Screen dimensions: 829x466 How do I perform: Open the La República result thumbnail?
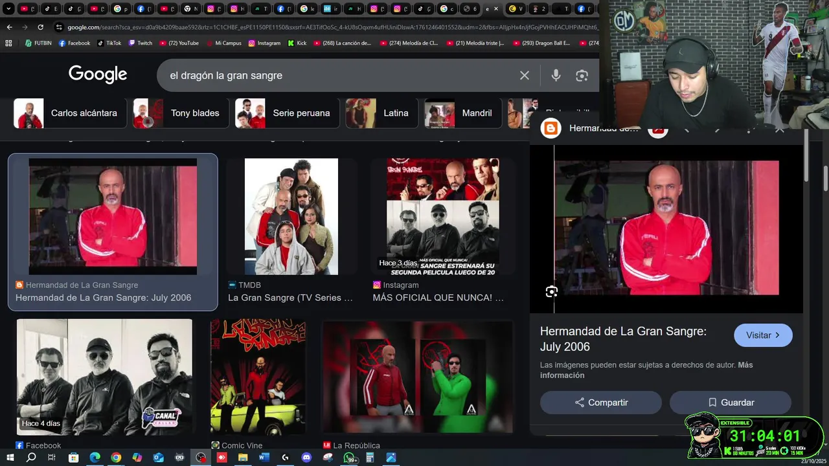(418, 377)
